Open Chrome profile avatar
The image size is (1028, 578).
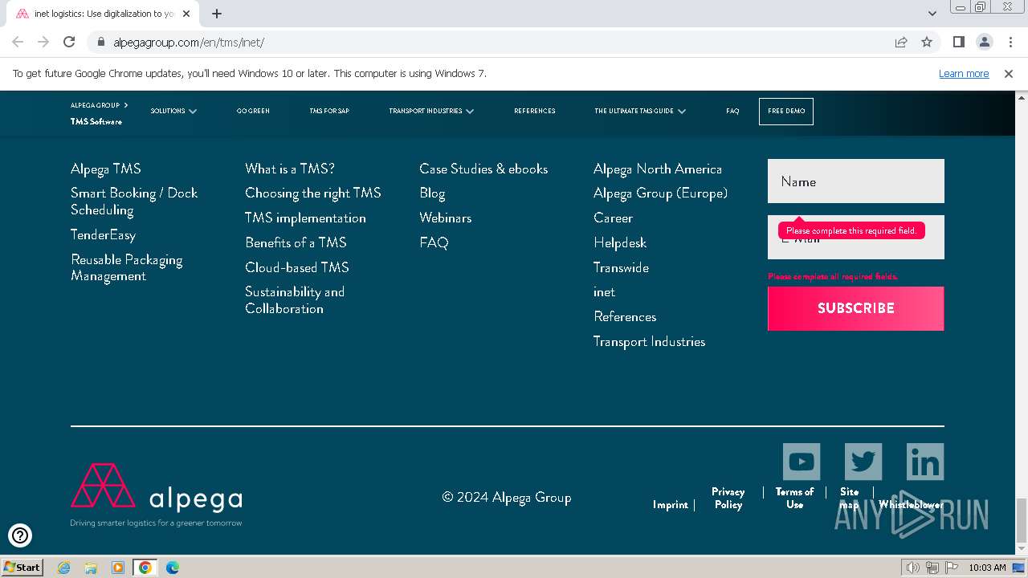[x=985, y=43]
